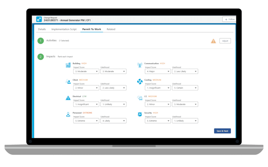
Task: Change the Cooling Likelihood from 5. Certain
Action: (x=185, y=88)
